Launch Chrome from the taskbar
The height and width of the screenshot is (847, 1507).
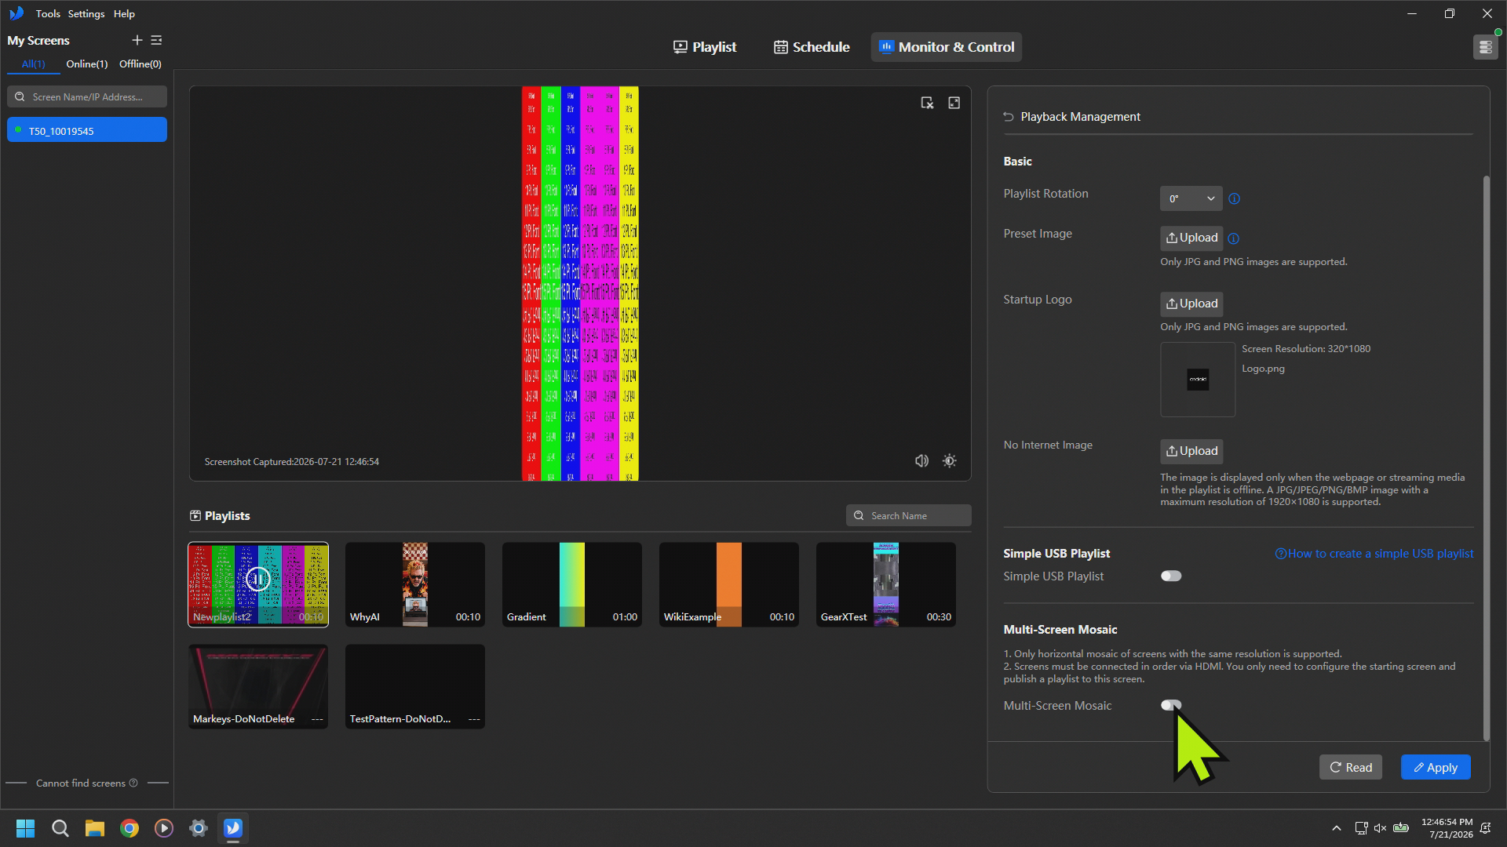pyautogui.click(x=130, y=828)
